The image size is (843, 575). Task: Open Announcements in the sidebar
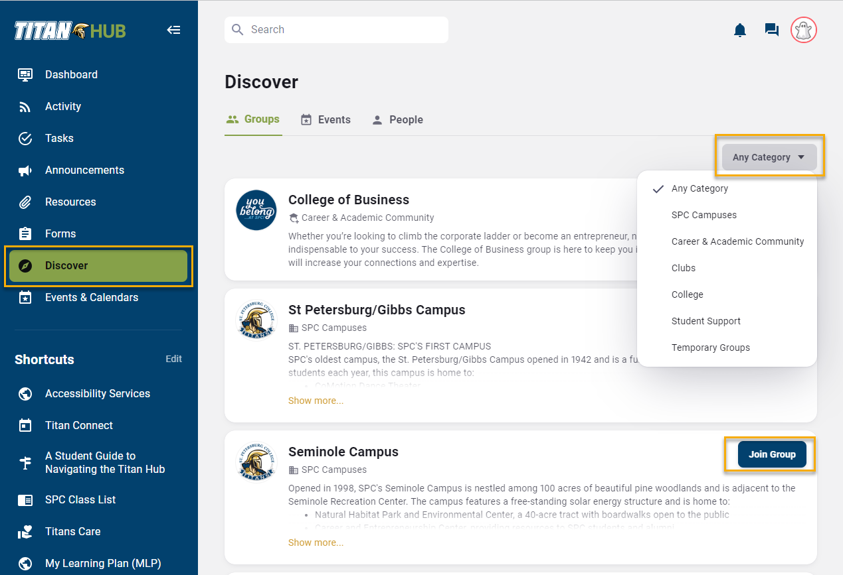[98, 170]
